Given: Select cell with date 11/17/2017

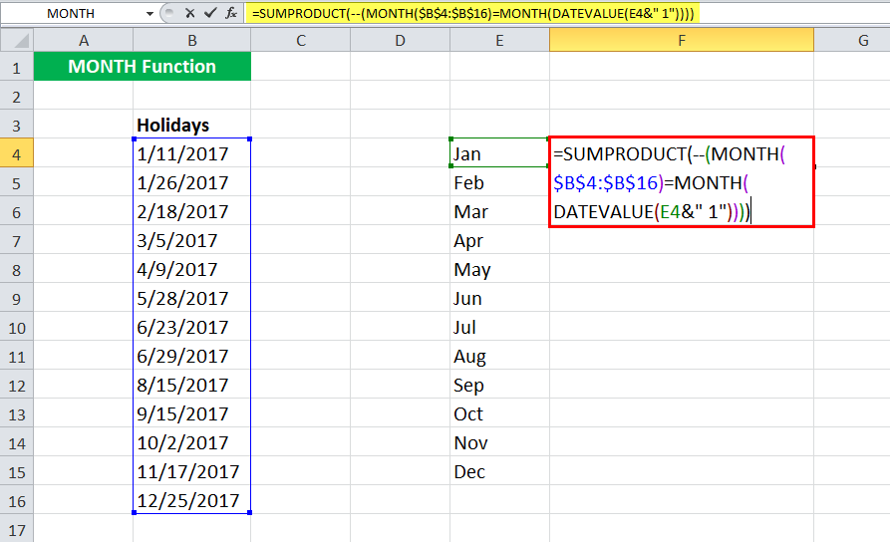Looking at the screenshot, I should click(x=191, y=471).
